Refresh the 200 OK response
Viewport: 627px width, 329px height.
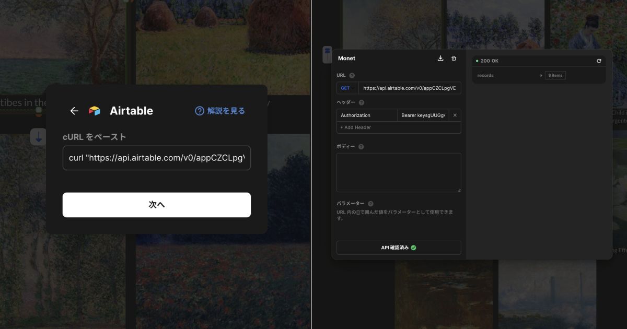(599, 61)
